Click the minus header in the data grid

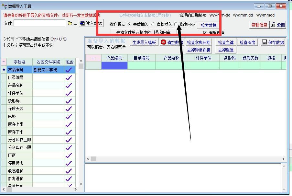pos(93,58)
